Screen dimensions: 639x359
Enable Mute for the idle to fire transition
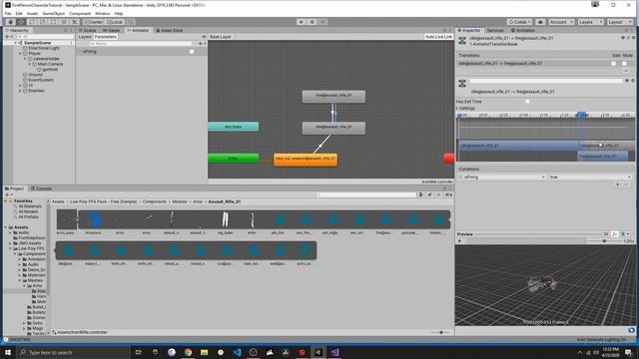pyautogui.click(x=624, y=64)
